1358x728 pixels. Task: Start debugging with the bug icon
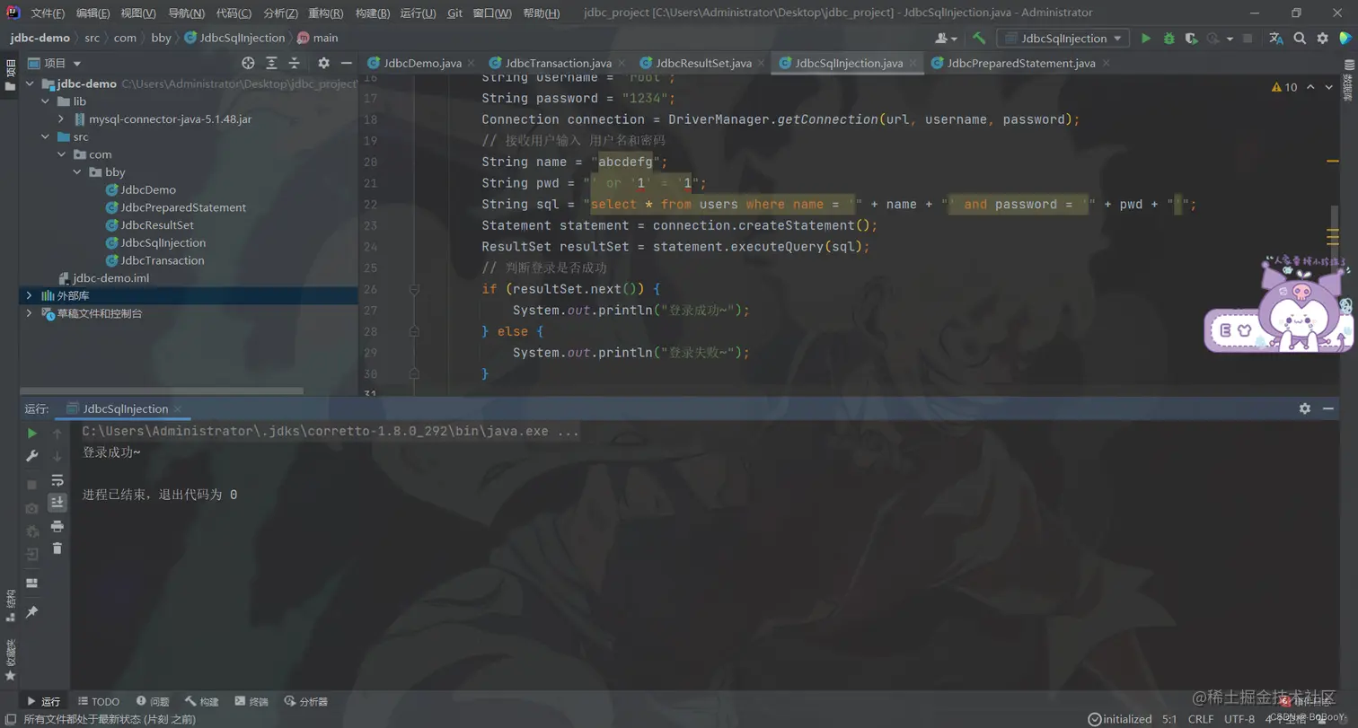1168,39
